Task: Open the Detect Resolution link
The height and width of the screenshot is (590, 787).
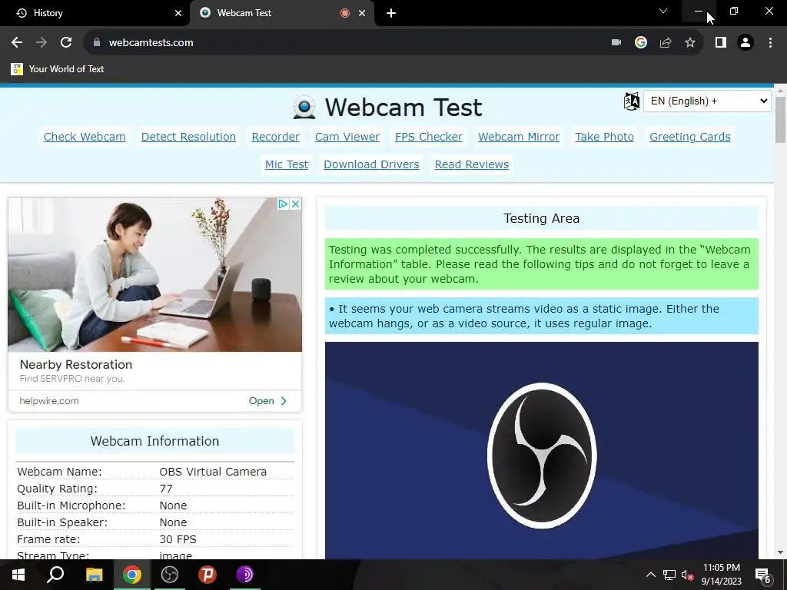Action: [188, 137]
